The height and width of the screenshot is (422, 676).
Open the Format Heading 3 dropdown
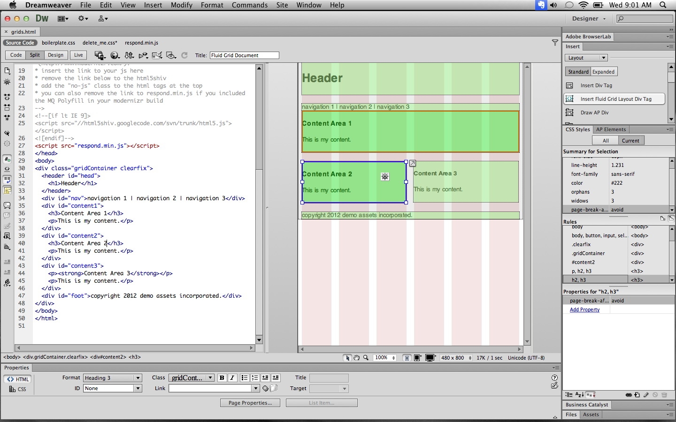[x=113, y=378]
